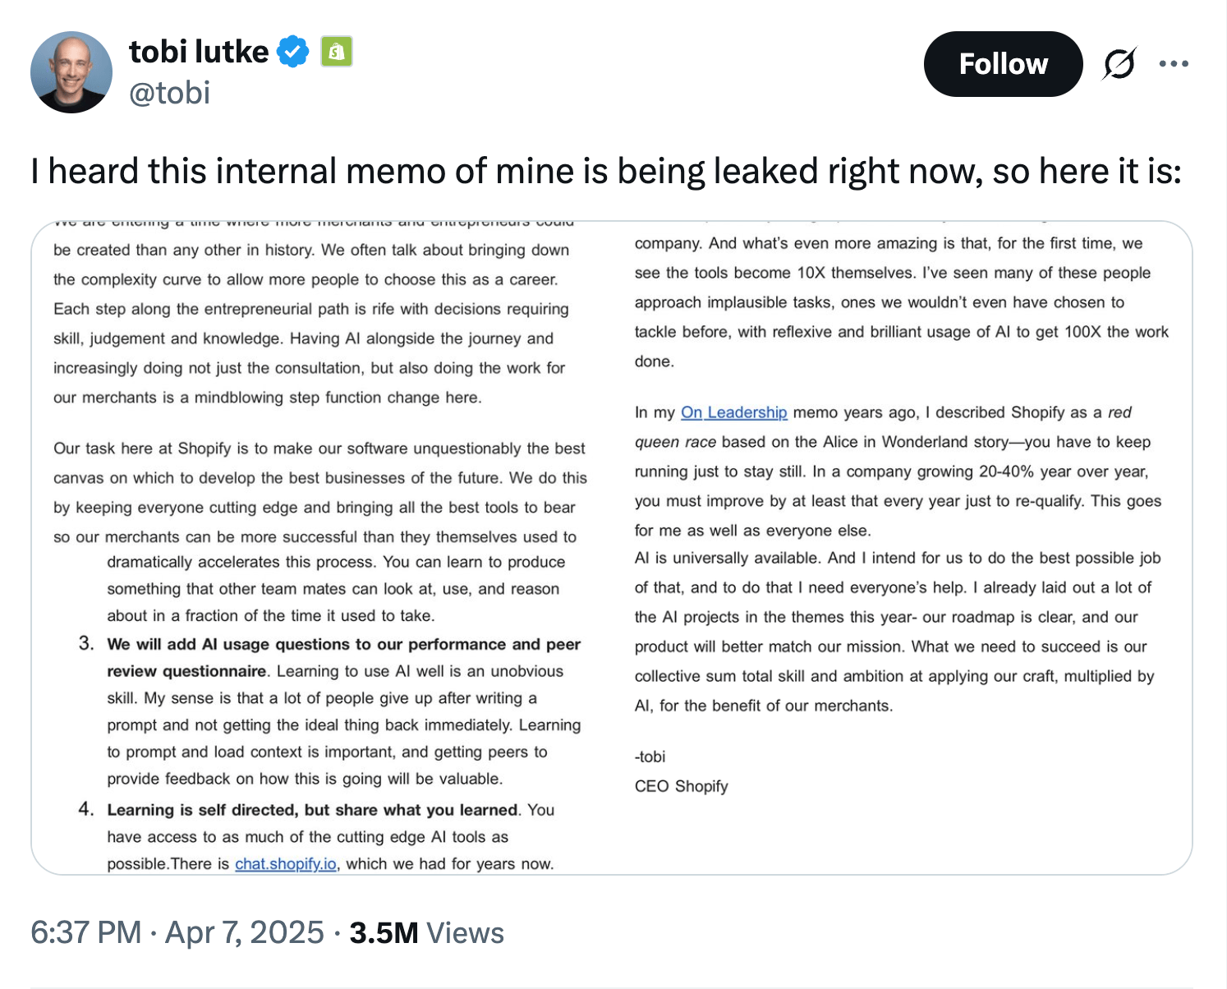Click "CEO Shopify" line under signature
The height and width of the screenshot is (989, 1227).
click(x=681, y=786)
